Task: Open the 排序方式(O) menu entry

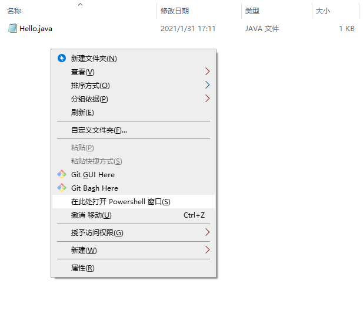Action: pyautogui.click(x=134, y=86)
